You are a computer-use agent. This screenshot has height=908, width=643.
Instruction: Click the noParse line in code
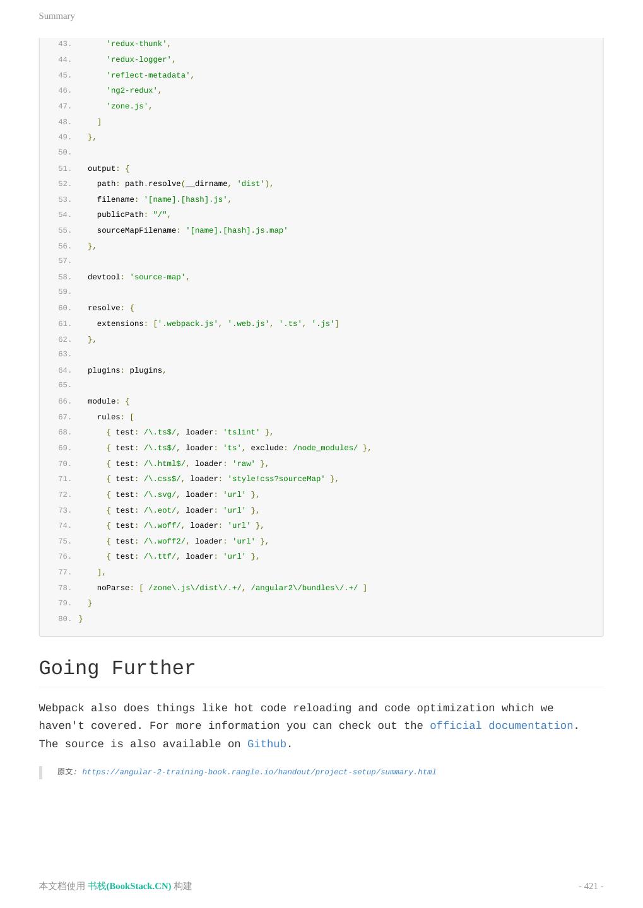[x=232, y=588]
